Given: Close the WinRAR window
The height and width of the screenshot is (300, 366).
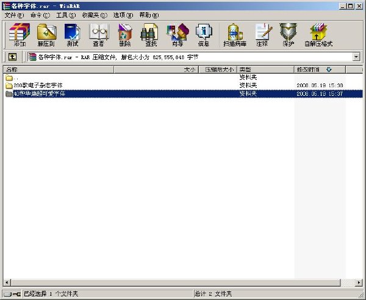Looking at the screenshot, I should coord(359,6).
